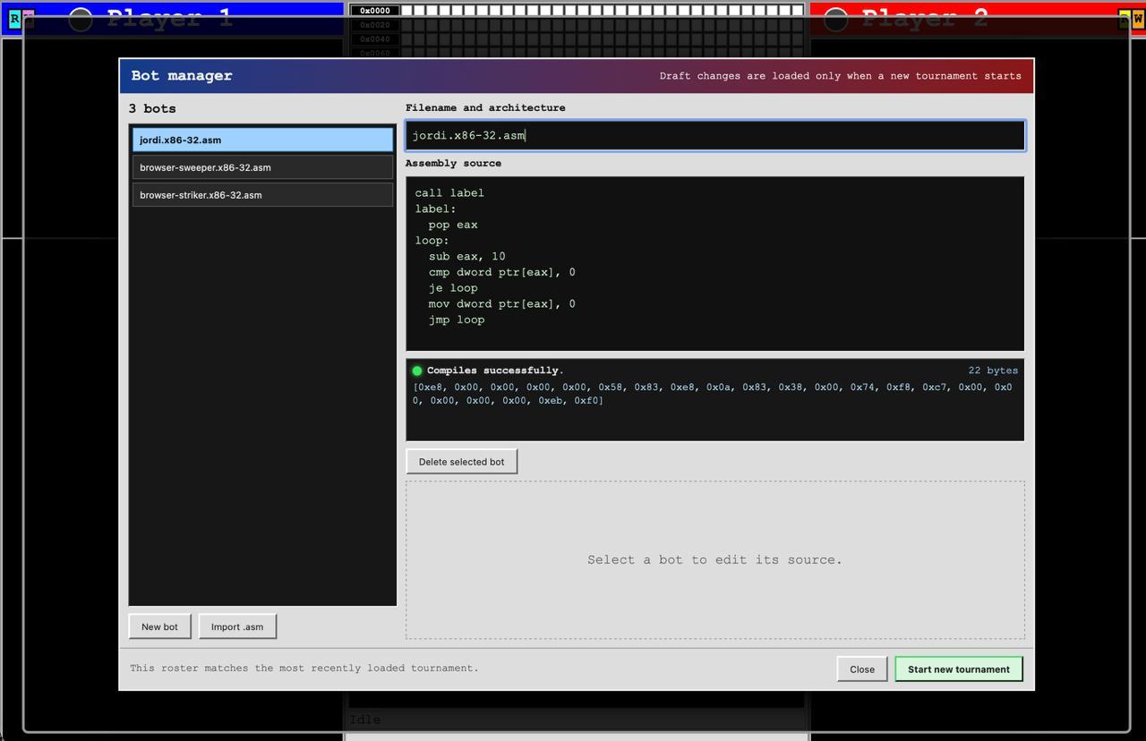Screen dimensions: 1146x741
Task: Click the Player 1 circle indicator
Action: coord(81,19)
